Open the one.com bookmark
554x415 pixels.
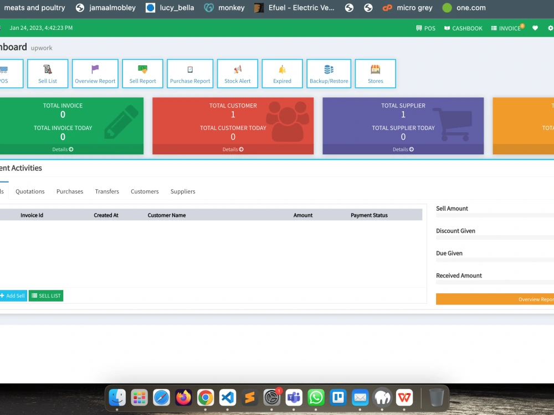pos(464,8)
